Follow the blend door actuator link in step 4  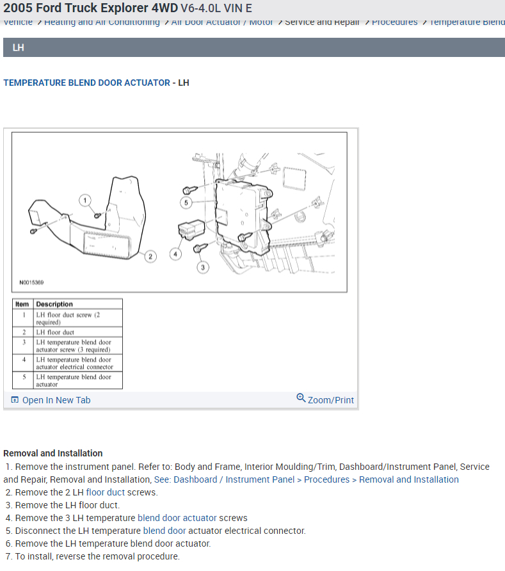[x=177, y=518]
